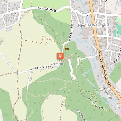Select the Chemin des Bottes path label
This screenshot has width=121, height=121.
click(96, 103)
